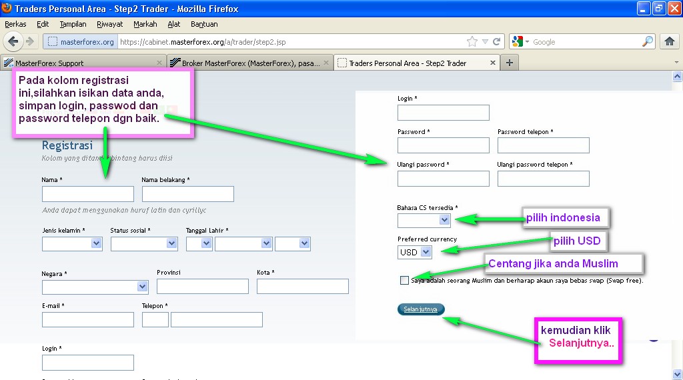Open the Berkas menu
Image resolution: width=683 pixels, height=380 pixels.
tap(15, 24)
